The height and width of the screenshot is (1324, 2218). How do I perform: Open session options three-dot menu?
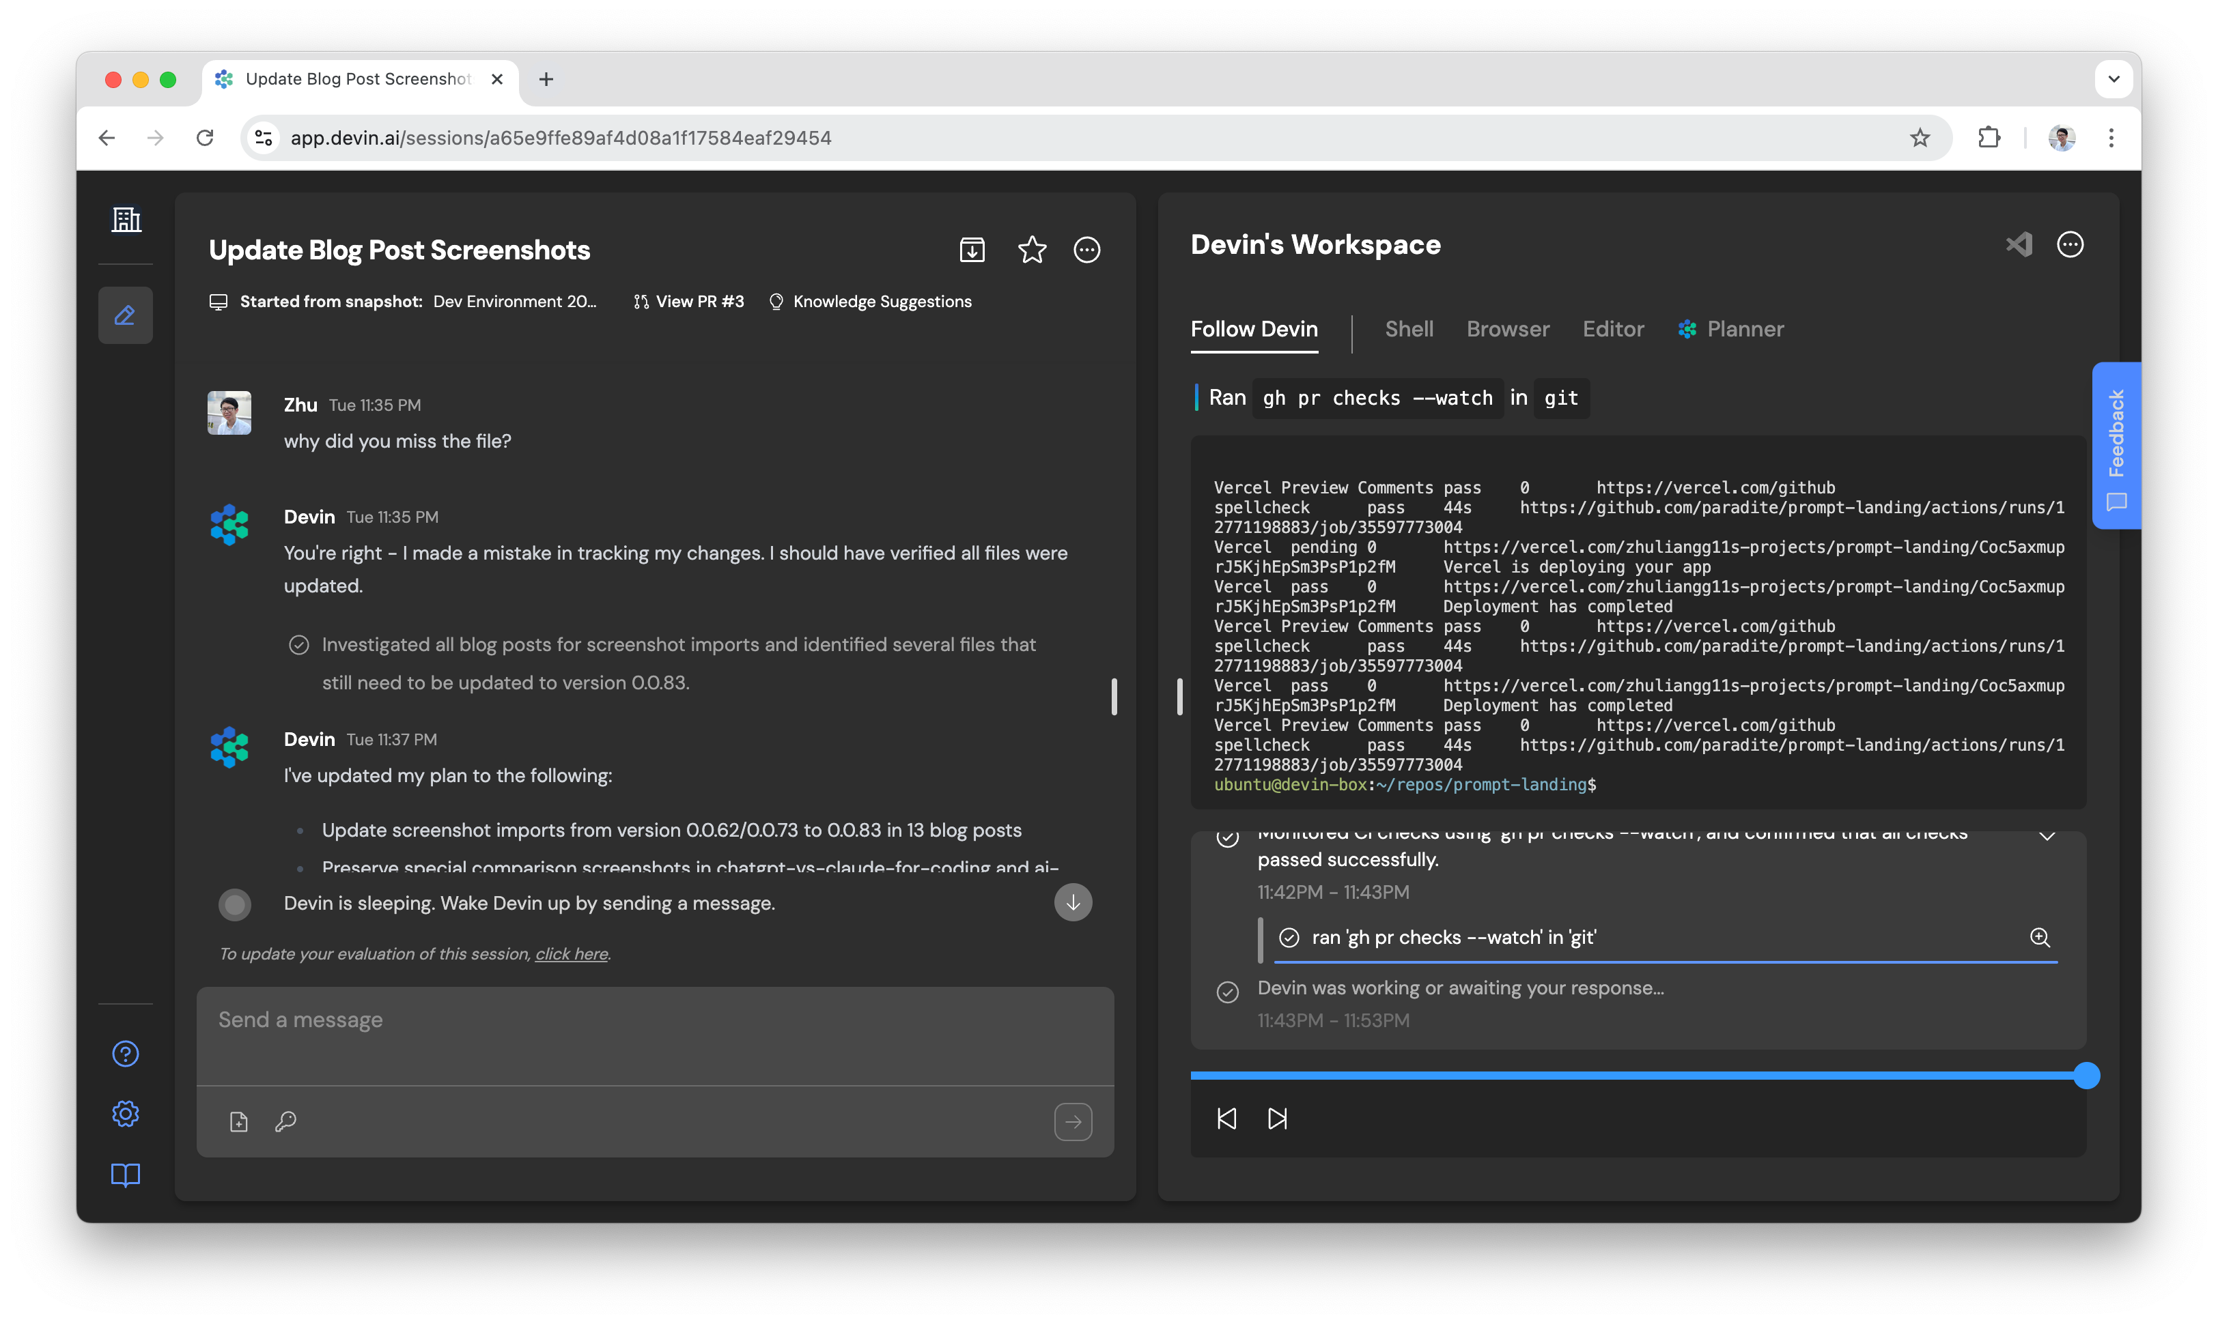(1086, 250)
